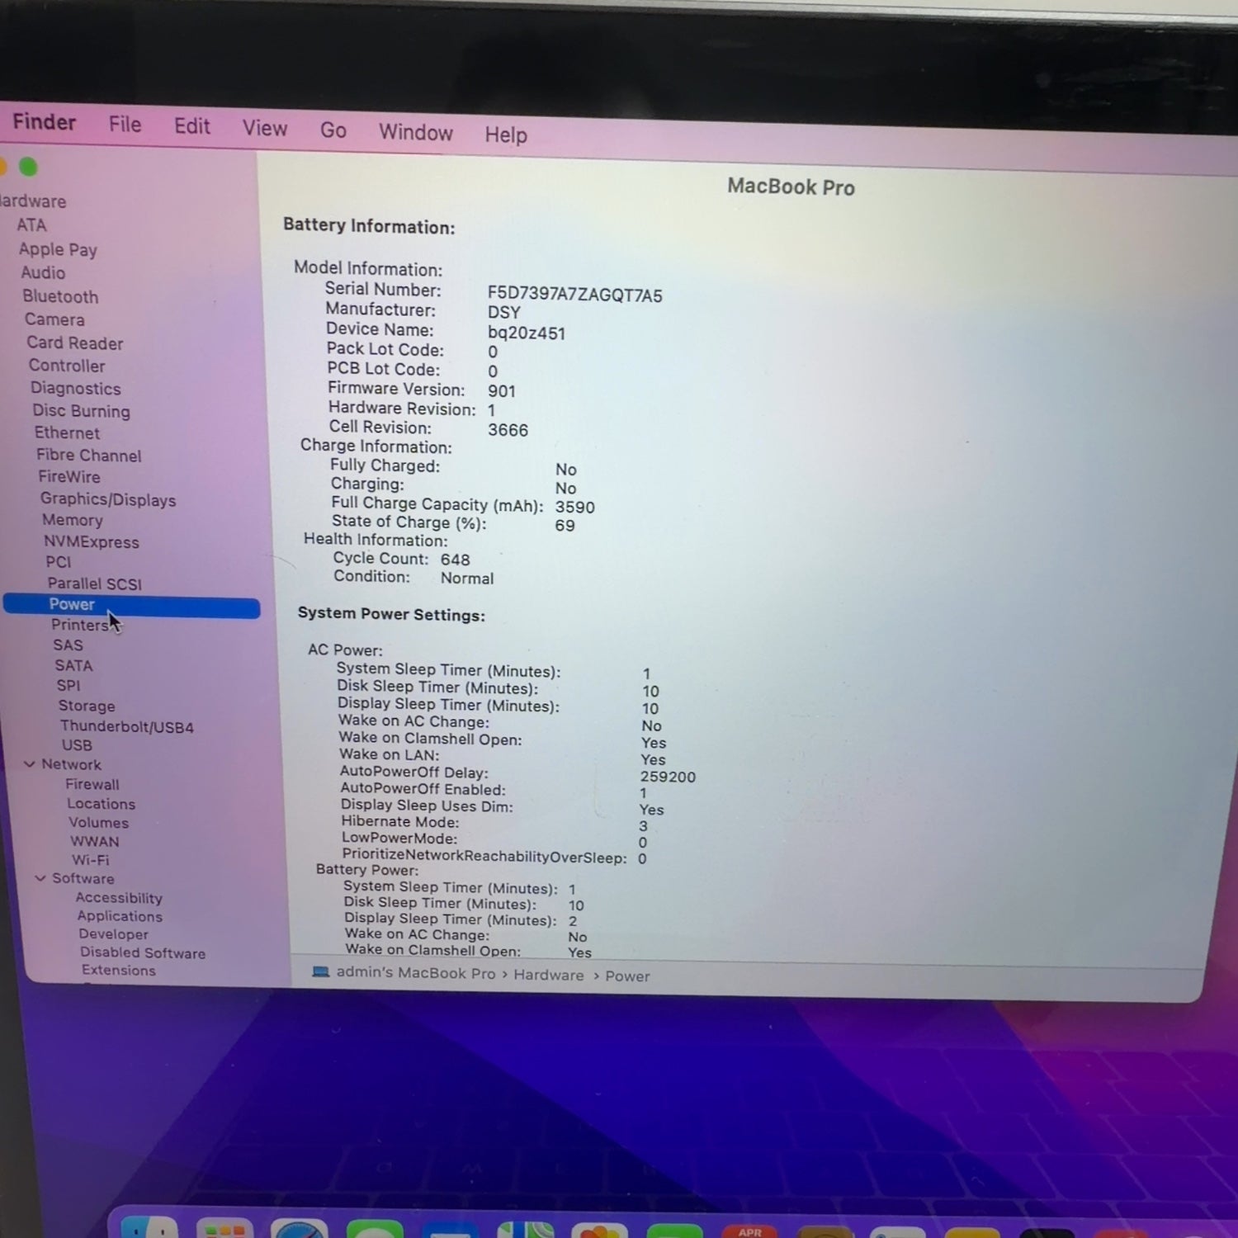The width and height of the screenshot is (1238, 1238).
Task: Open the File menu
Action: click(x=125, y=125)
